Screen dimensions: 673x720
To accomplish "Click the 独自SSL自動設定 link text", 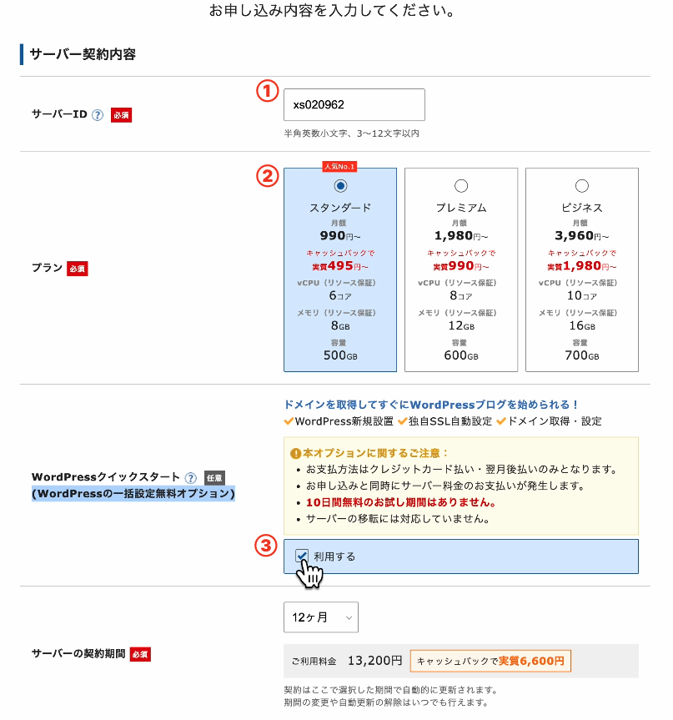I will [x=449, y=421].
